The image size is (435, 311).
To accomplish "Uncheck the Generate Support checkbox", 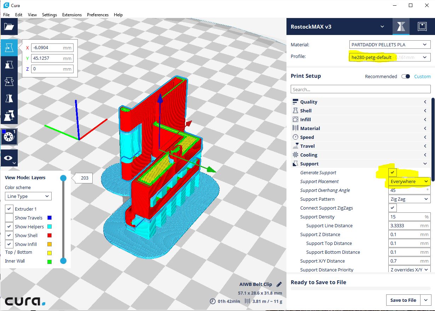I will click(392, 172).
